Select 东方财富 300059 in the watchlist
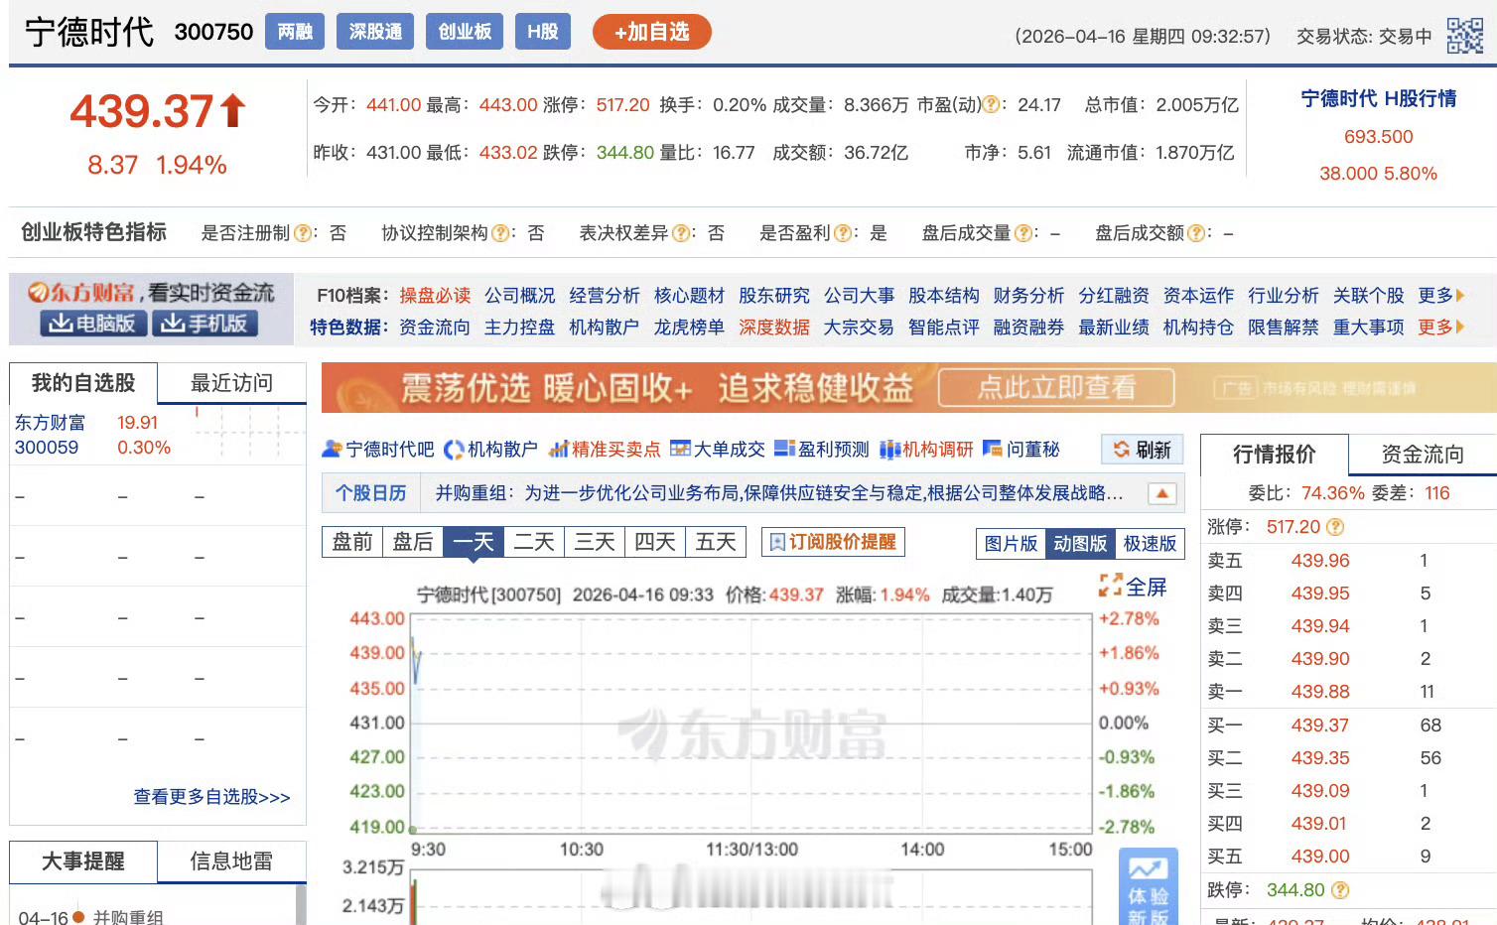The width and height of the screenshot is (1497, 925). click(x=48, y=434)
